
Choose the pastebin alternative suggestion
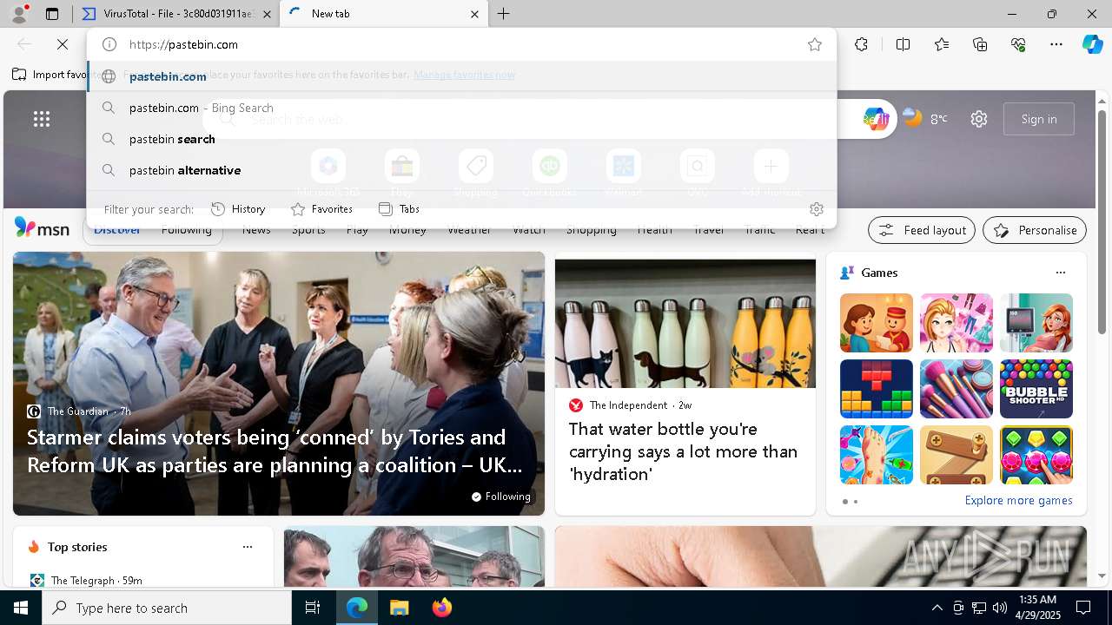[461, 170]
